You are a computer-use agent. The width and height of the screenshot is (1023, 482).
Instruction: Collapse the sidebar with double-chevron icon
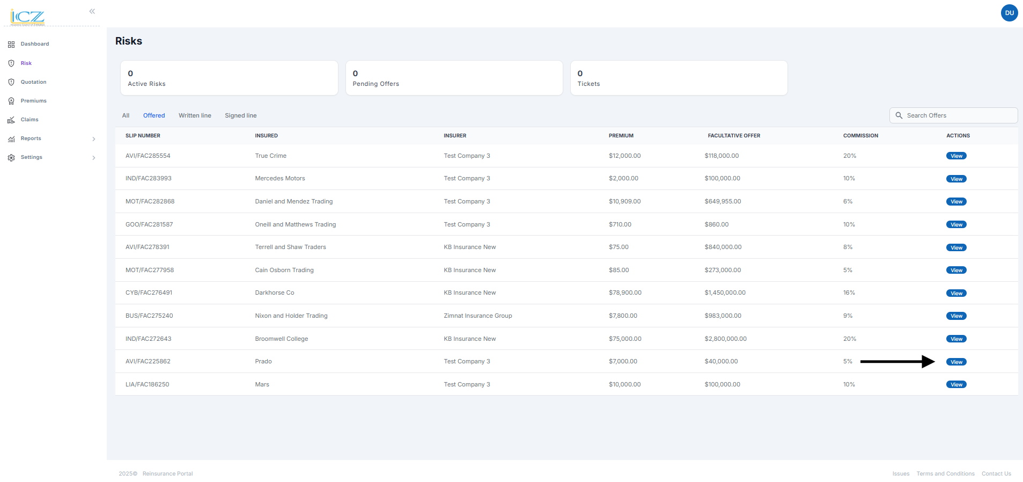point(92,11)
